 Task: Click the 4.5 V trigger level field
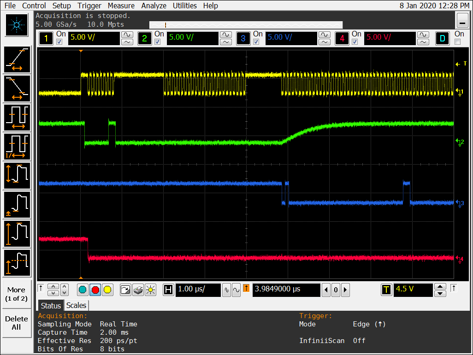coord(413,290)
